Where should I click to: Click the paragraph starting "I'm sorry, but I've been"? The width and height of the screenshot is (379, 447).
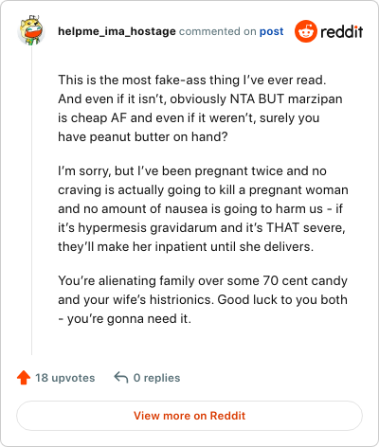[x=203, y=208]
